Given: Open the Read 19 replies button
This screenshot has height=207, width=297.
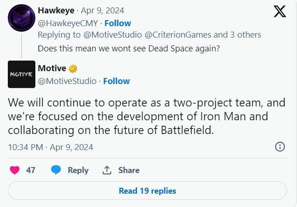Looking at the screenshot, I should (x=147, y=190).
